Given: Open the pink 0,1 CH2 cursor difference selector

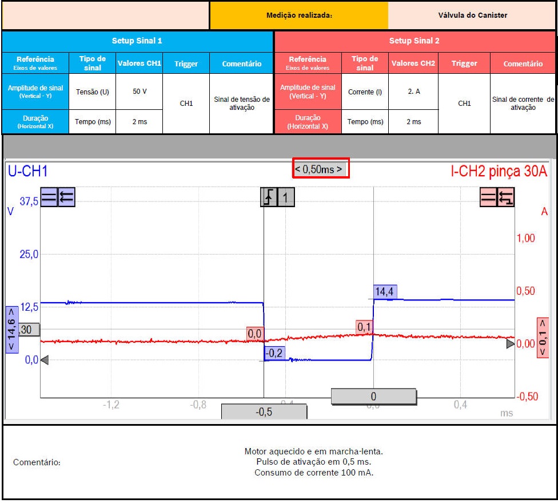Looking at the screenshot, I should click(x=543, y=338).
